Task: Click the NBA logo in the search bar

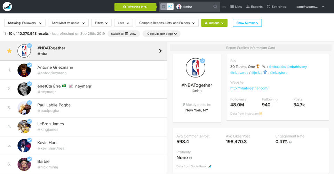Action: pyautogui.click(x=179, y=7)
